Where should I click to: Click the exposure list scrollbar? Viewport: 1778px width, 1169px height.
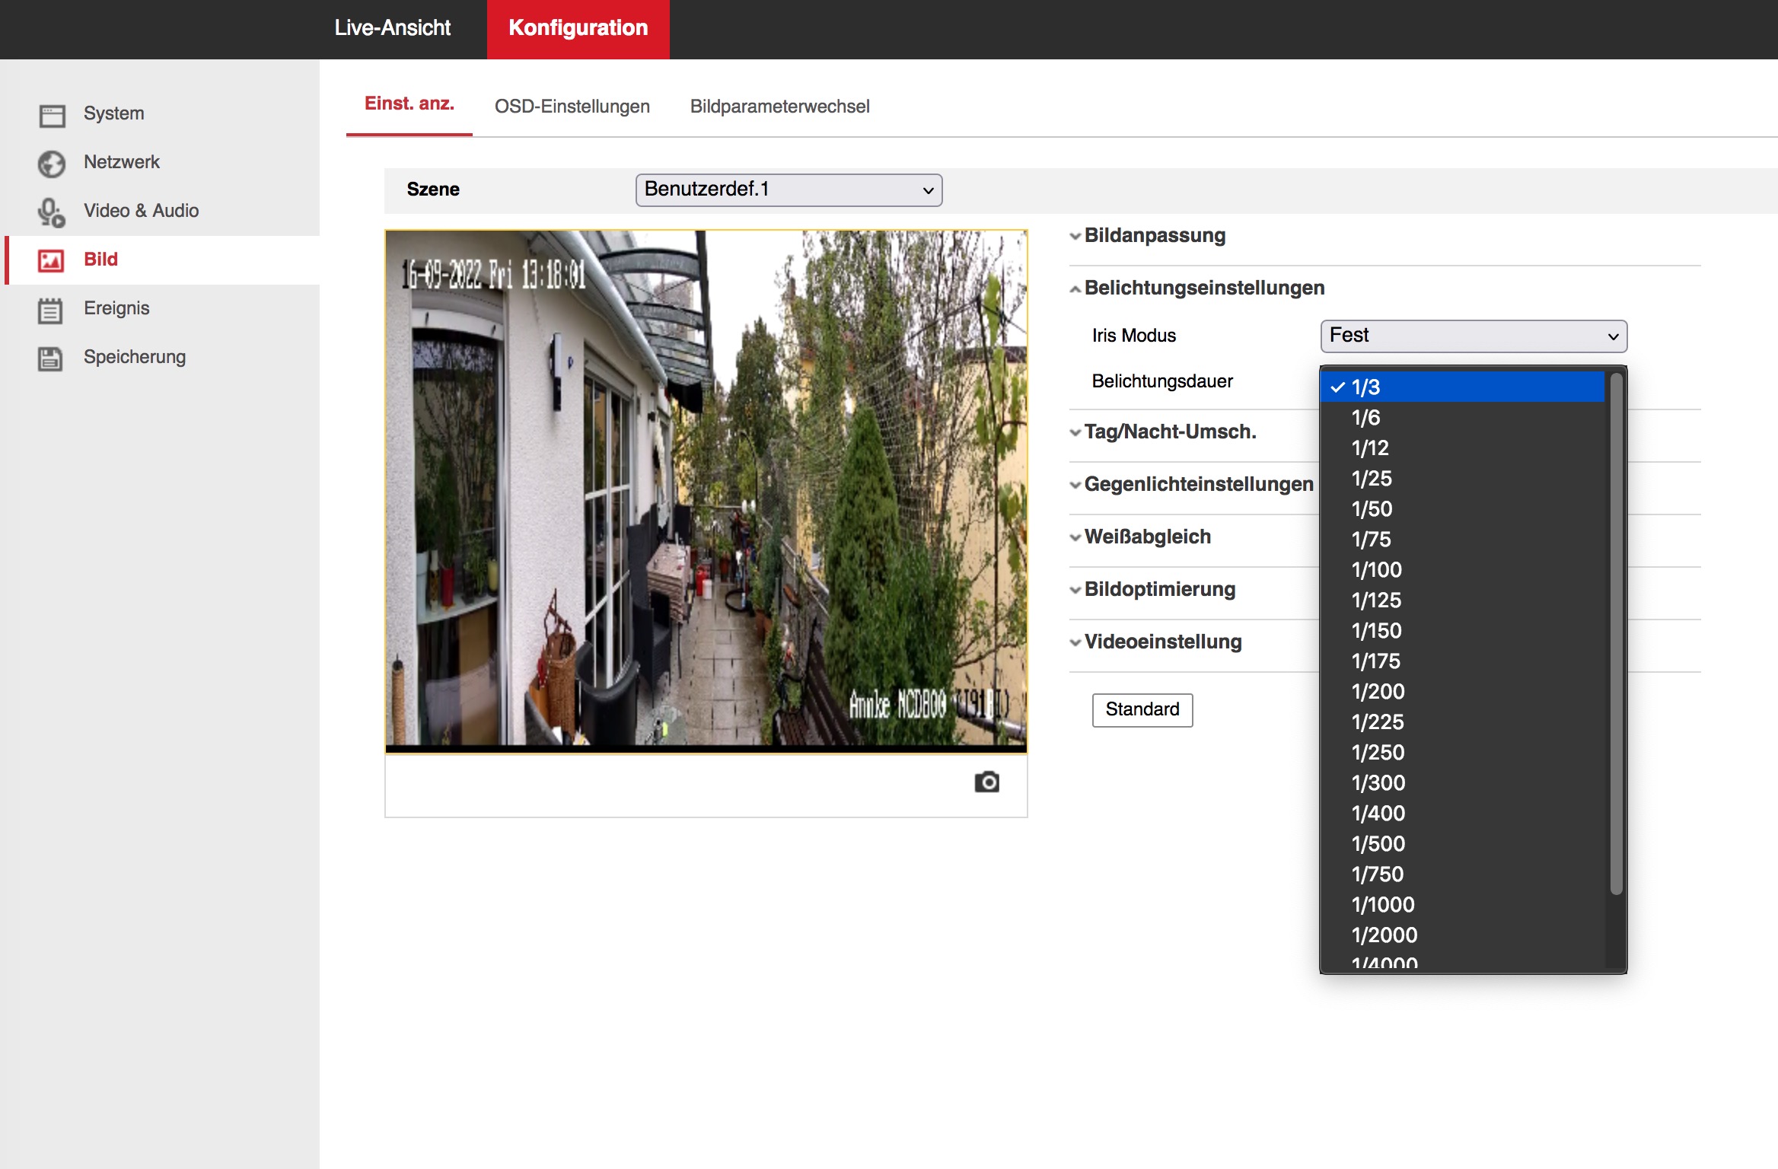pos(1616,632)
